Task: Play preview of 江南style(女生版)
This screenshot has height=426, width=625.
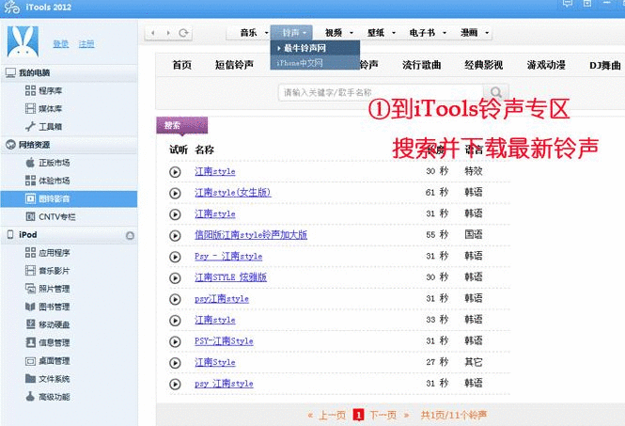Action: pos(175,193)
